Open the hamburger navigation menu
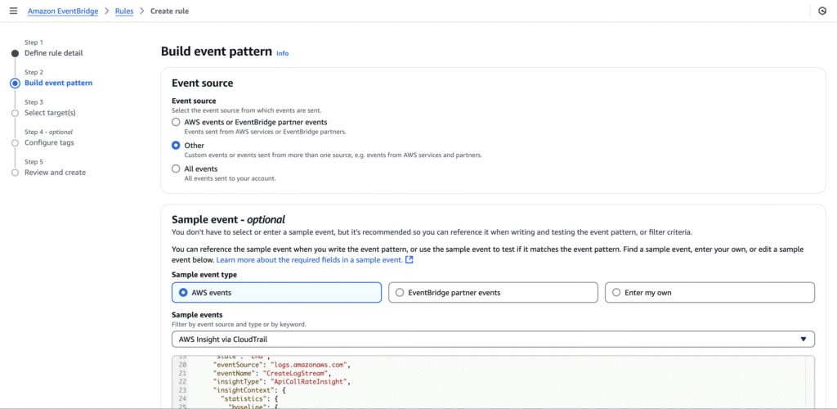This screenshot has width=837, height=409. pos(13,11)
